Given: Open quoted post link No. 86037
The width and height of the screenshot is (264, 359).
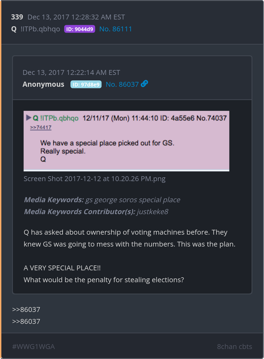Looking at the screenshot, I should (122, 84).
